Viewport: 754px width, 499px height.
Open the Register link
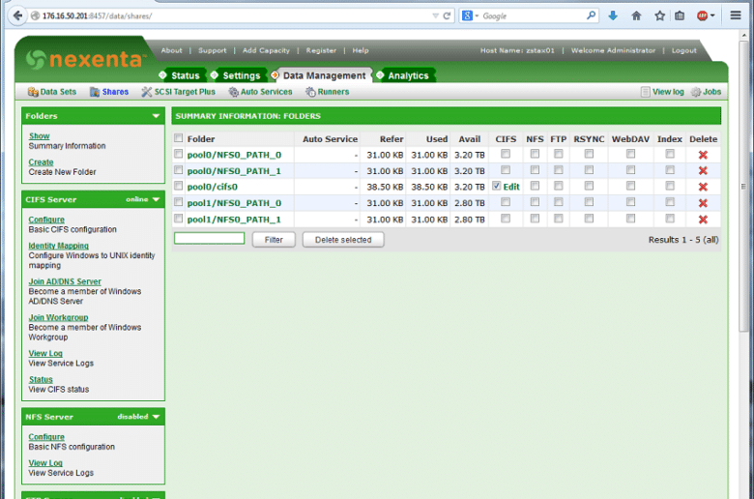321,50
